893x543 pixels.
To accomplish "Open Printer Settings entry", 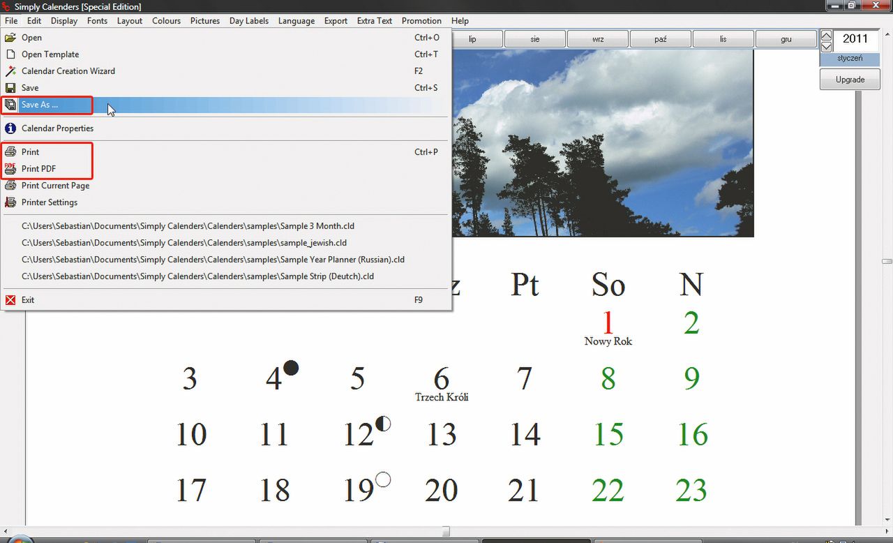I will [x=226, y=202].
